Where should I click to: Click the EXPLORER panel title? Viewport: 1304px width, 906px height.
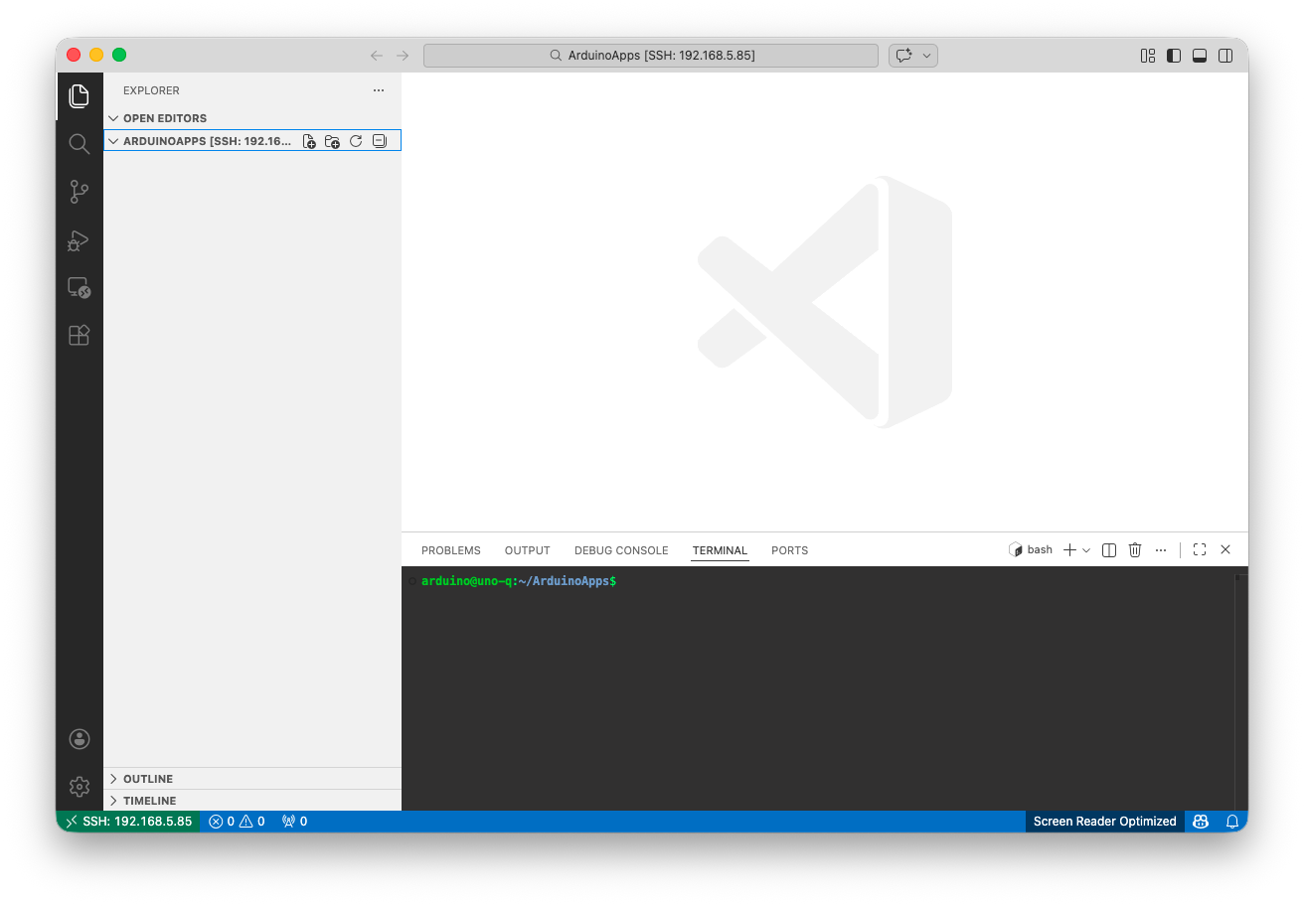[151, 90]
